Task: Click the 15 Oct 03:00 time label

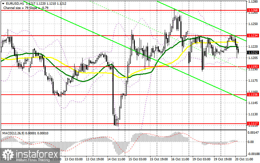Action: pos(137,159)
